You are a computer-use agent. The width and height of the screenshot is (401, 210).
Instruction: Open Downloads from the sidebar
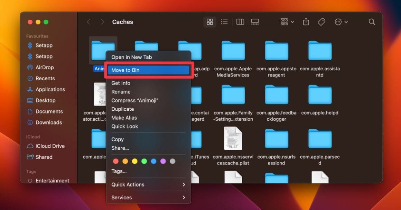point(49,122)
